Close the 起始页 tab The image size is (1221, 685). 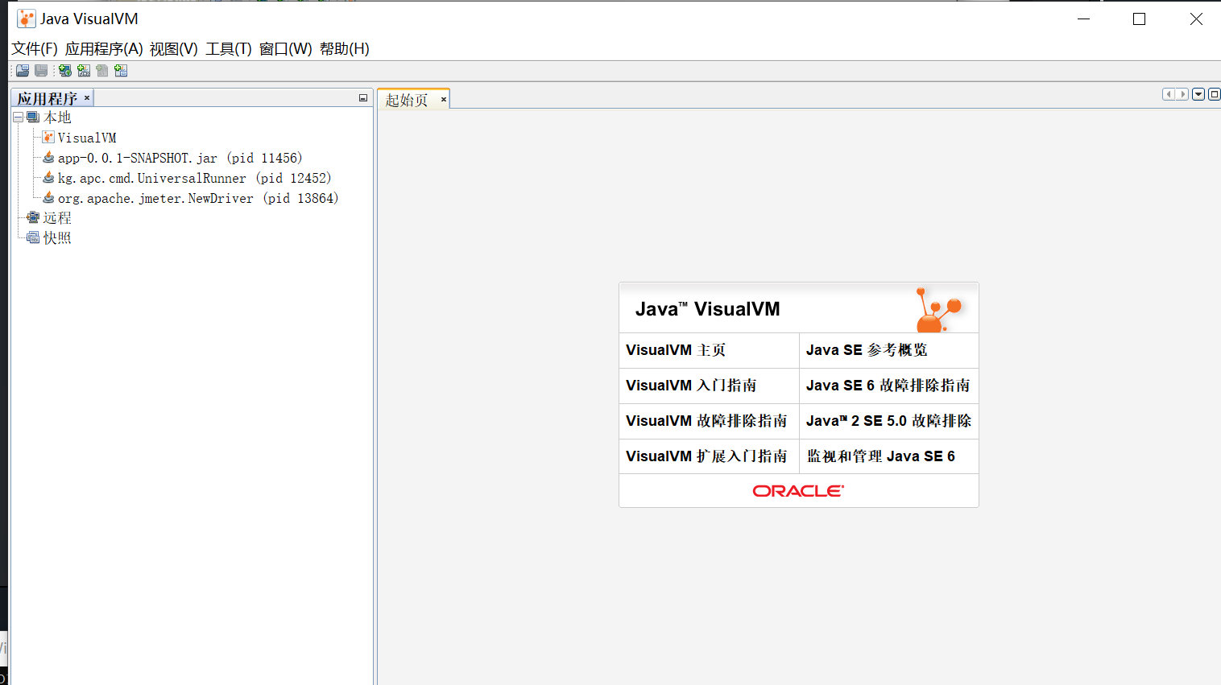(x=443, y=99)
